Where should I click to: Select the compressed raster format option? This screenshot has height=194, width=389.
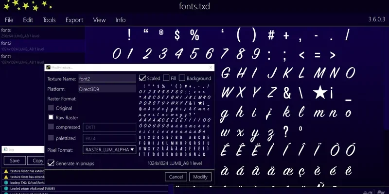click(51, 127)
